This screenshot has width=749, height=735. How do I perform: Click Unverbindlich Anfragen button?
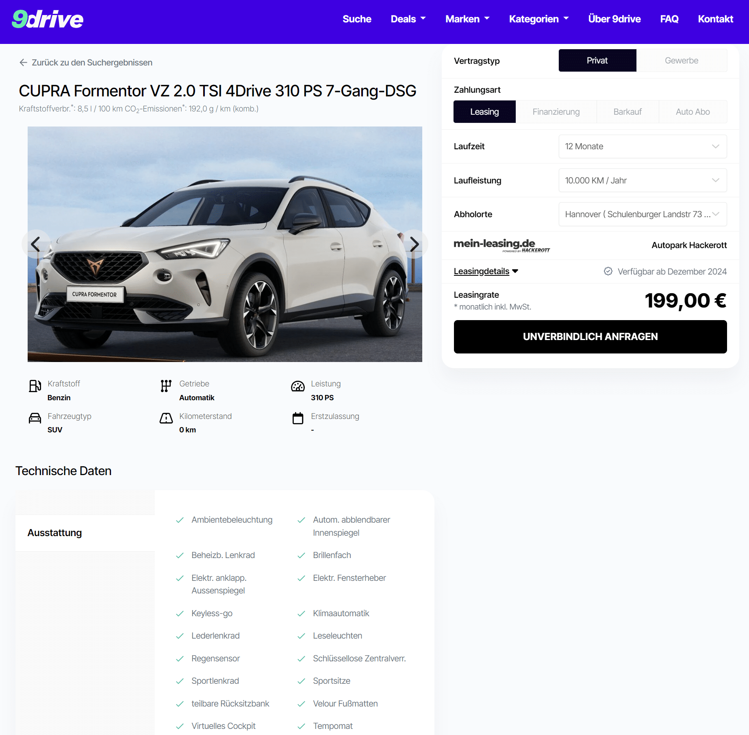click(590, 337)
